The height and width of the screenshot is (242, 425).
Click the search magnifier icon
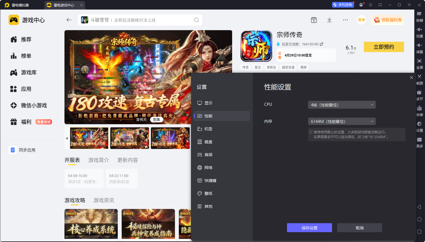(x=196, y=20)
